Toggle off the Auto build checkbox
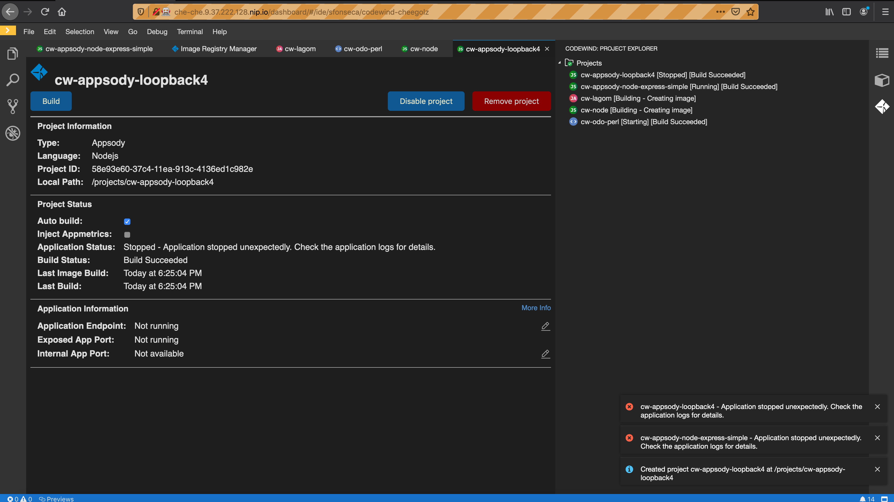This screenshot has height=502, width=894. click(127, 221)
